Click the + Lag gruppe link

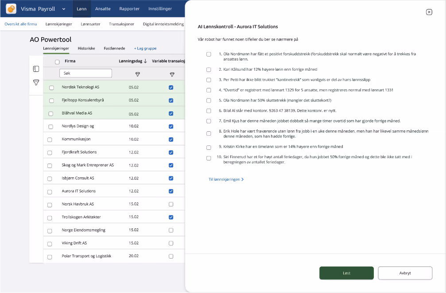click(x=145, y=48)
